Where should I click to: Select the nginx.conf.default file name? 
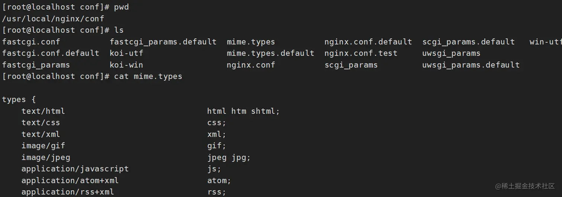368,42
